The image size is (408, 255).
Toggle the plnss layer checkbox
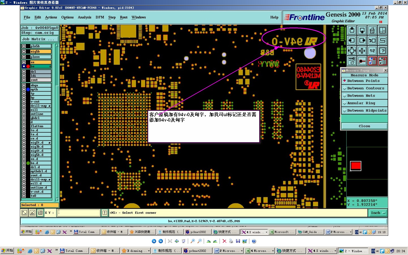[24, 57]
